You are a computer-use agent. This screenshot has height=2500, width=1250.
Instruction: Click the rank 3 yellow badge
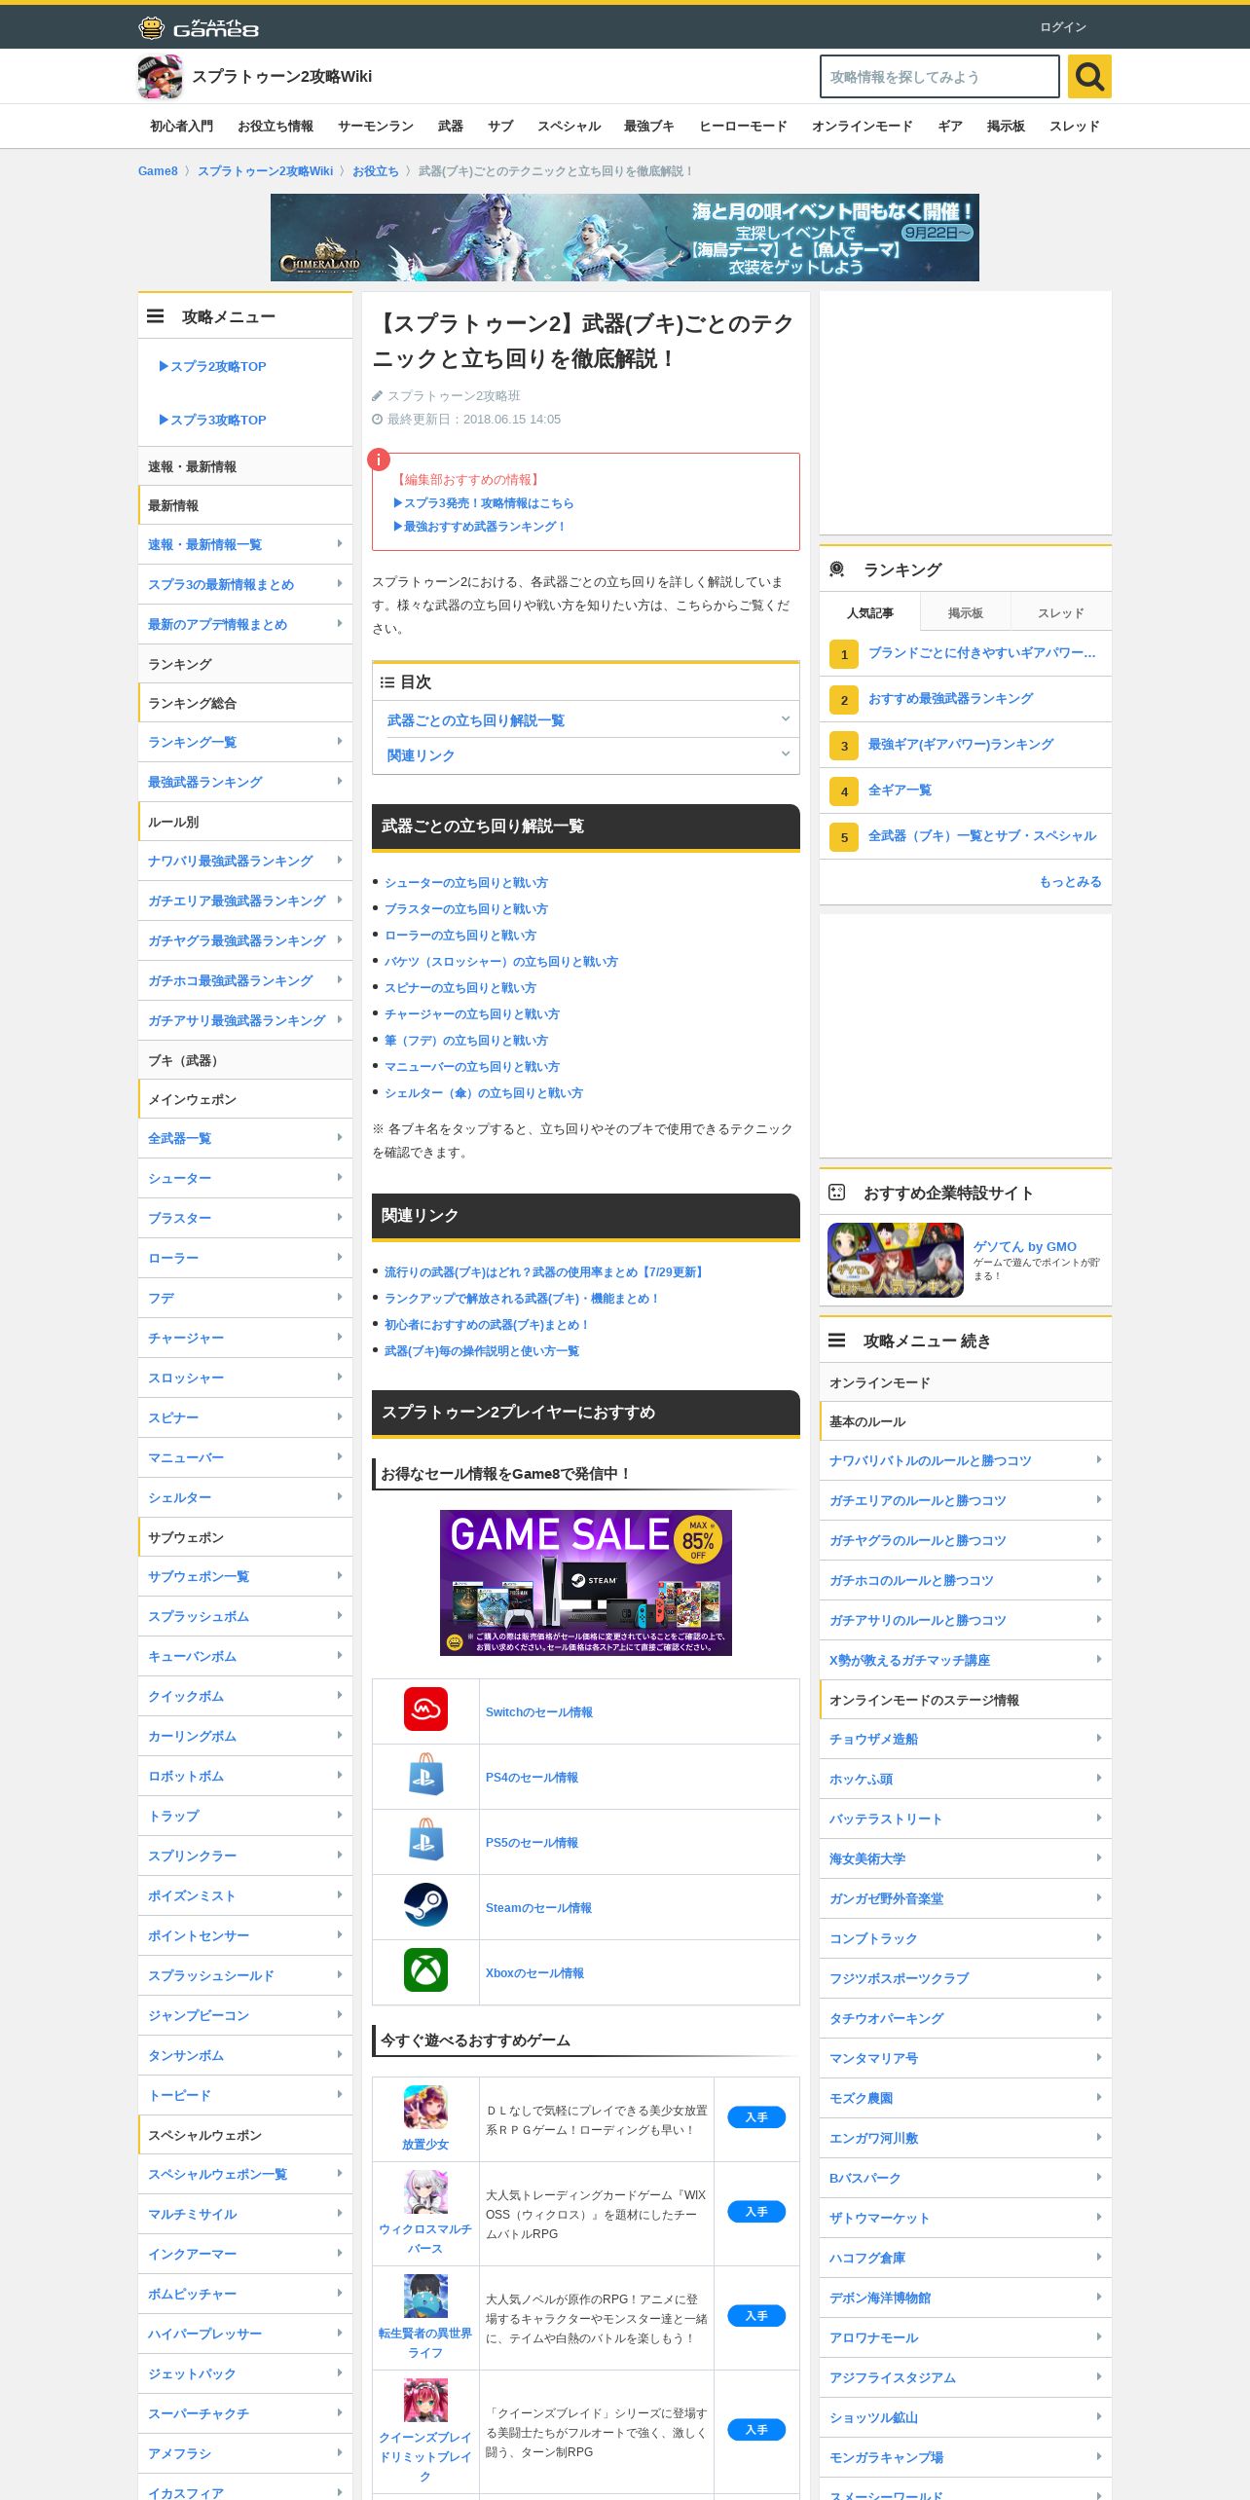tap(844, 746)
